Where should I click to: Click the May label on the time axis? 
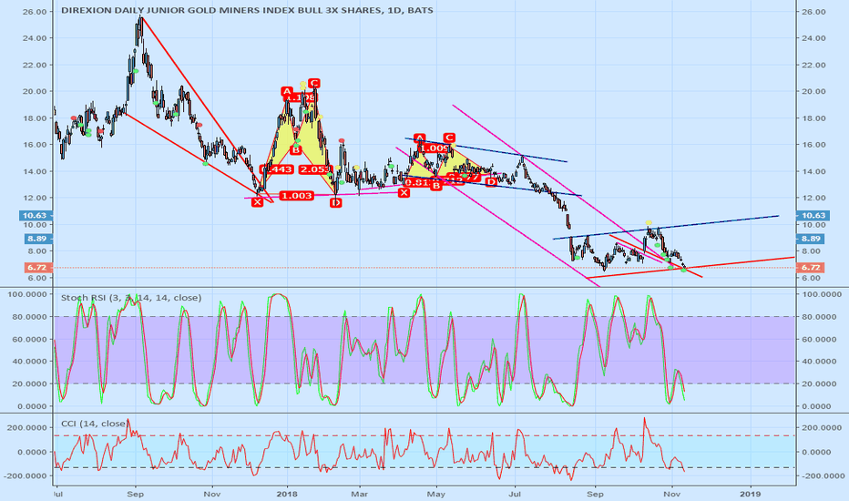tap(436, 494)
